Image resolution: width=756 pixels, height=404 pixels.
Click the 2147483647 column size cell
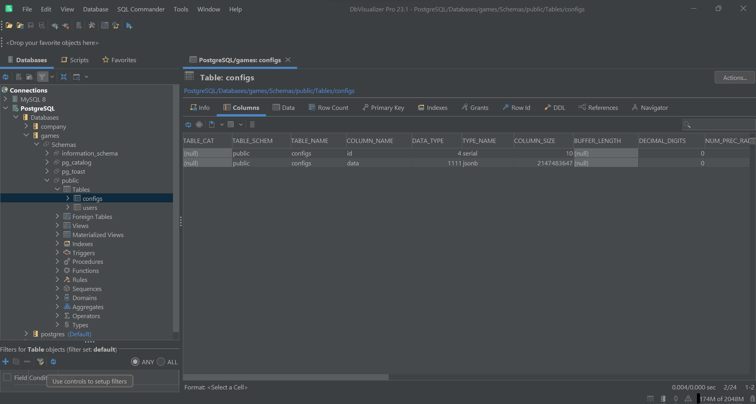coord(543,163)
